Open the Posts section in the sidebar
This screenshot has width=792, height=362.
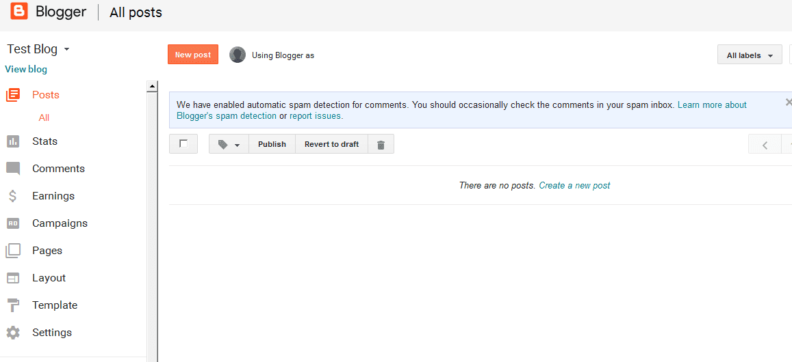45,95
